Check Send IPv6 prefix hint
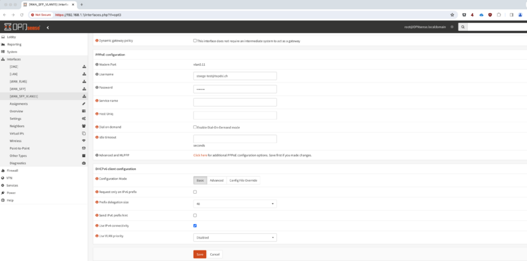 tap(195, 216)
